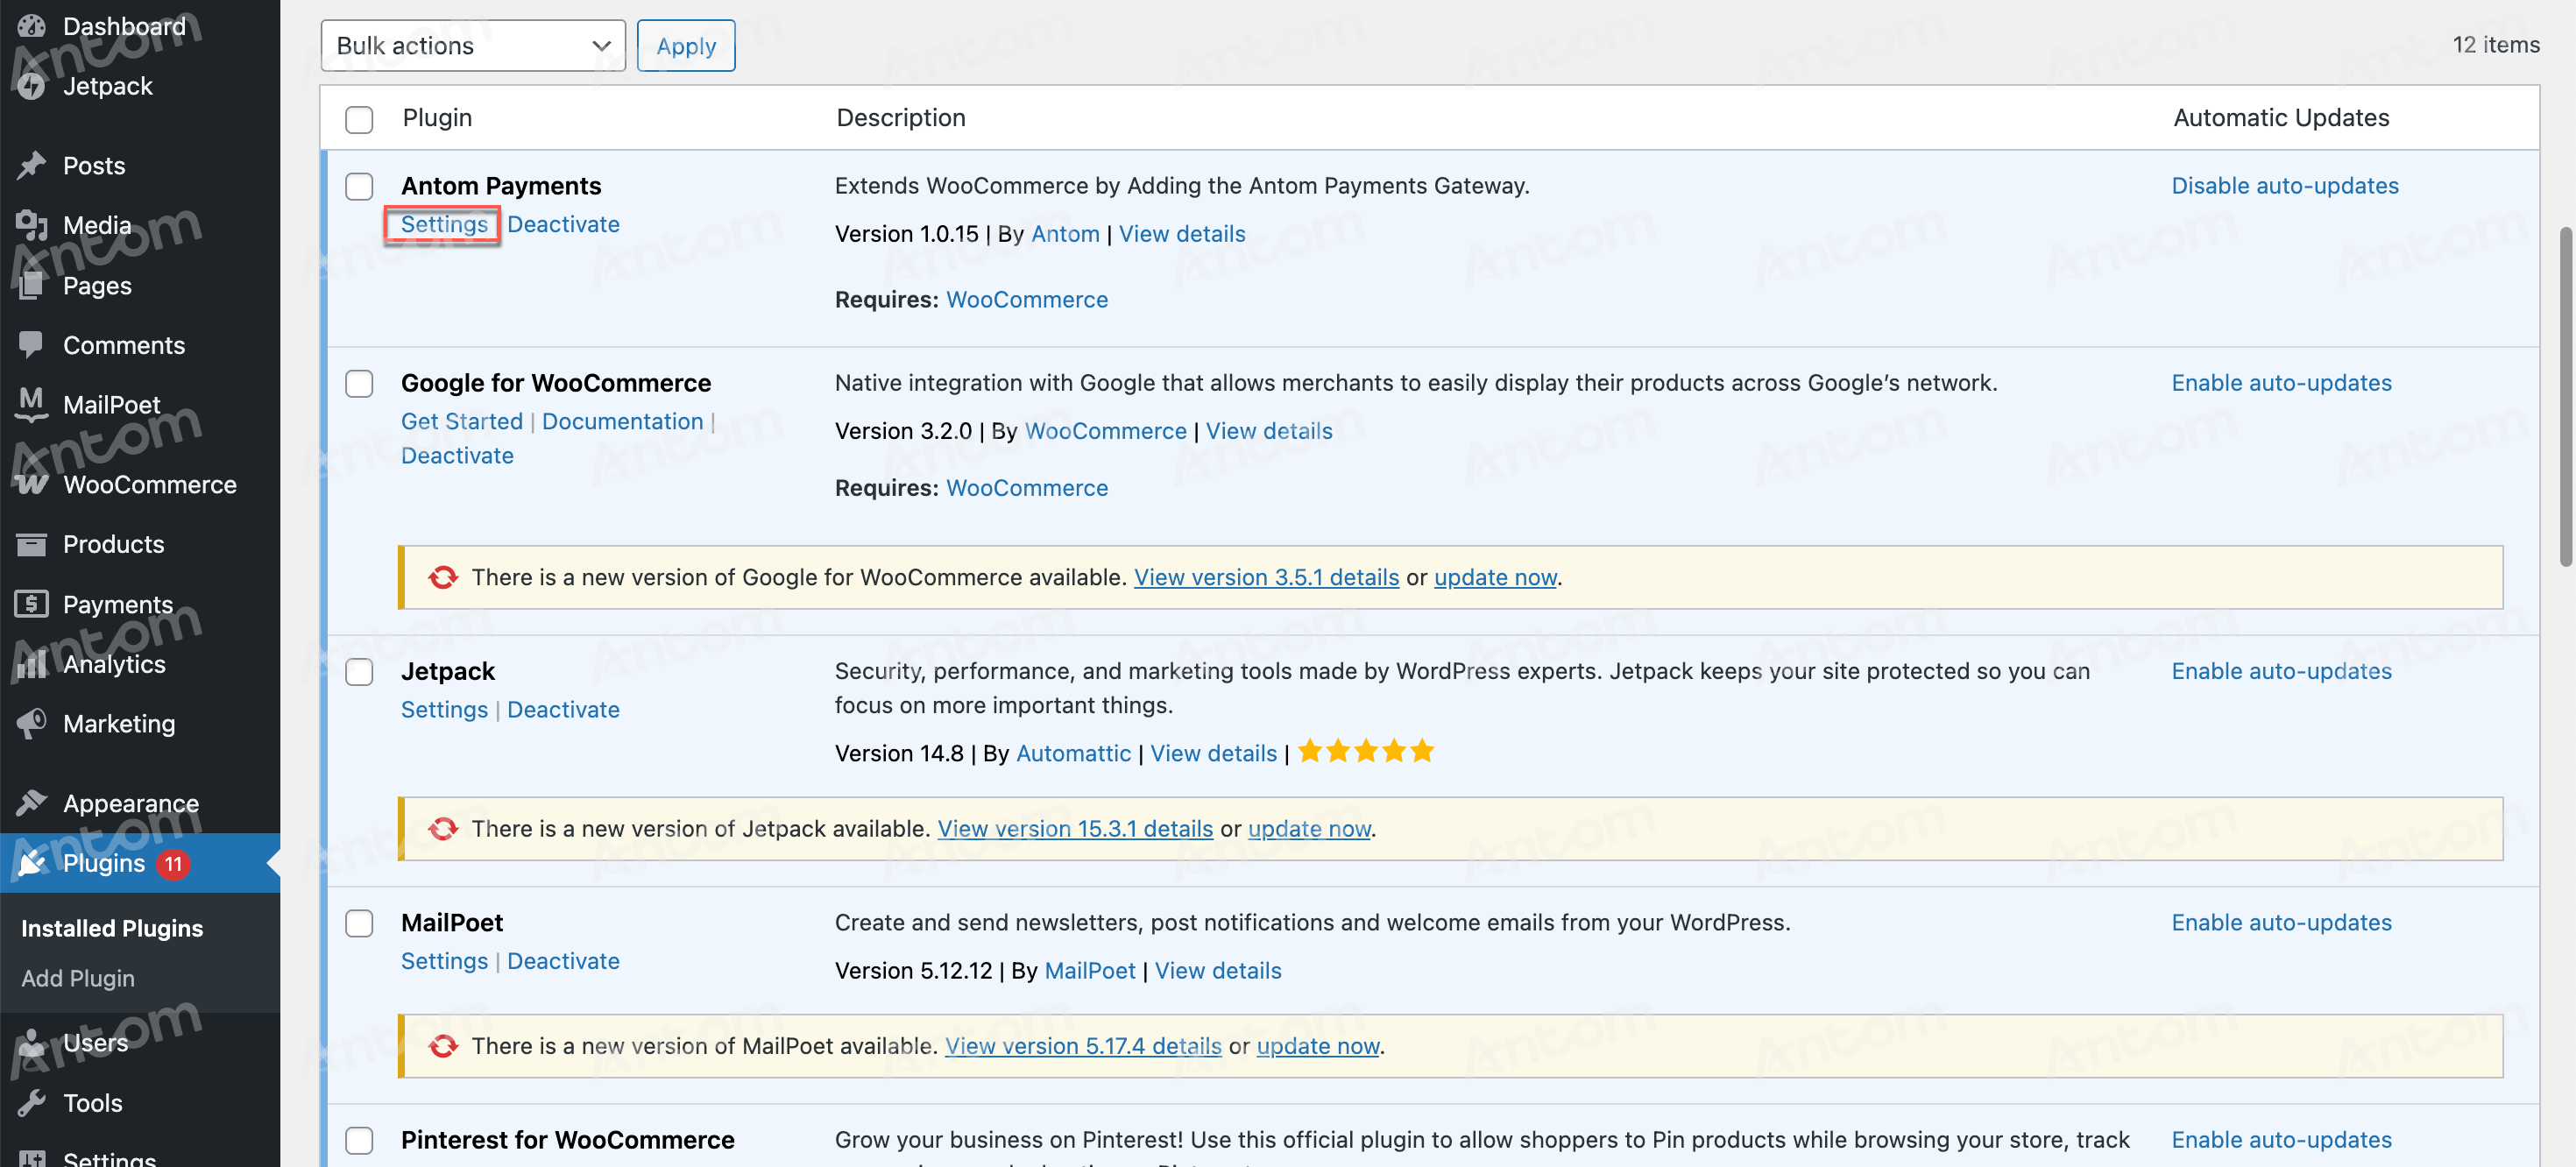The image size is (2576, 1167).
Task: Click the Users person icon
Action: point(32,1043)
